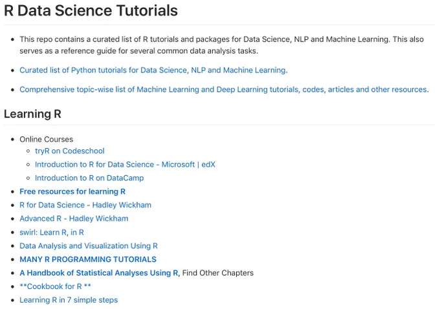Open R for Data Science - Hadley Wickham

(85, 205)
